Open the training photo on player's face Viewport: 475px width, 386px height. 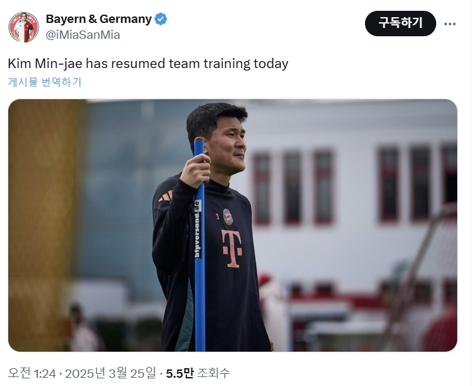tap(224, 142)
